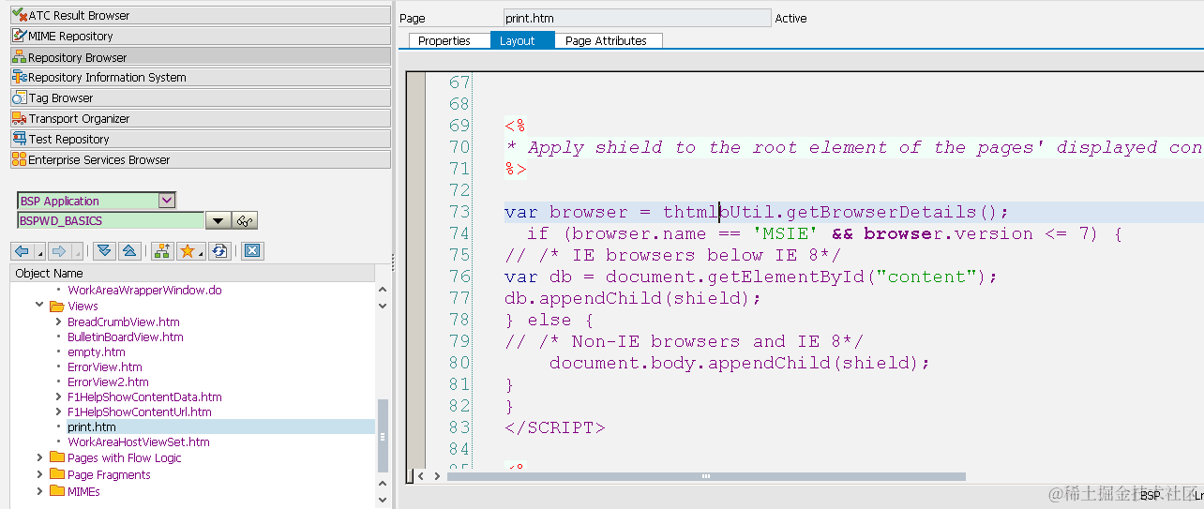Open the Transport Organizer
1204x509 pixels.
click(x=200, y=118)
